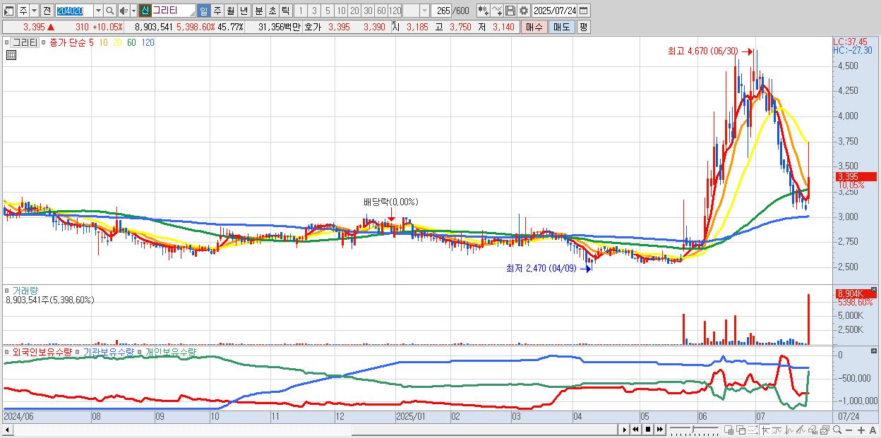Image resolution: width=881 pixels, height=438 pixels.
Task: Click the 5 interval button
Action: pyautogui.click(x=328, y=11)
